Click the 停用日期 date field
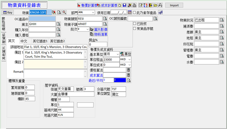This screenshot has height=129, width=227. pos(119,13)
